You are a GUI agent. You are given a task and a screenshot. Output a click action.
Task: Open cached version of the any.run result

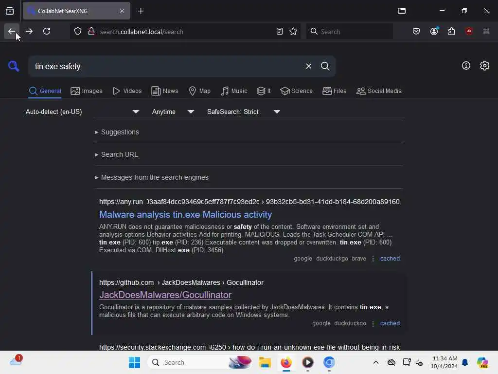click(390, 259)
